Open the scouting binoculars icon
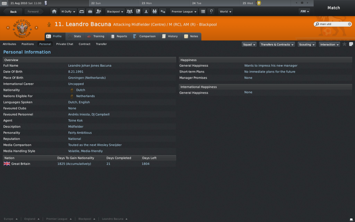The width and height of the screenshot is (355, 222). click(155, 11)
